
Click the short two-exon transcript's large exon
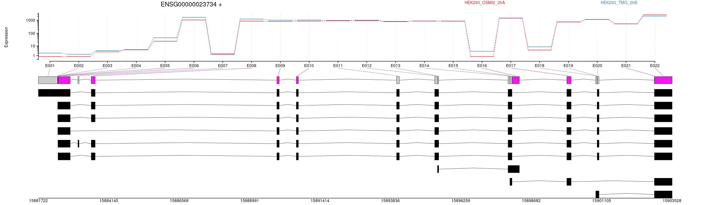[514, 169]
